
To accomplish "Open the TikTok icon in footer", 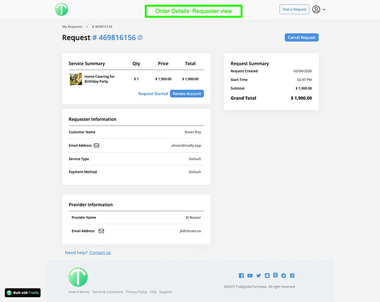I will pos(292,275).
